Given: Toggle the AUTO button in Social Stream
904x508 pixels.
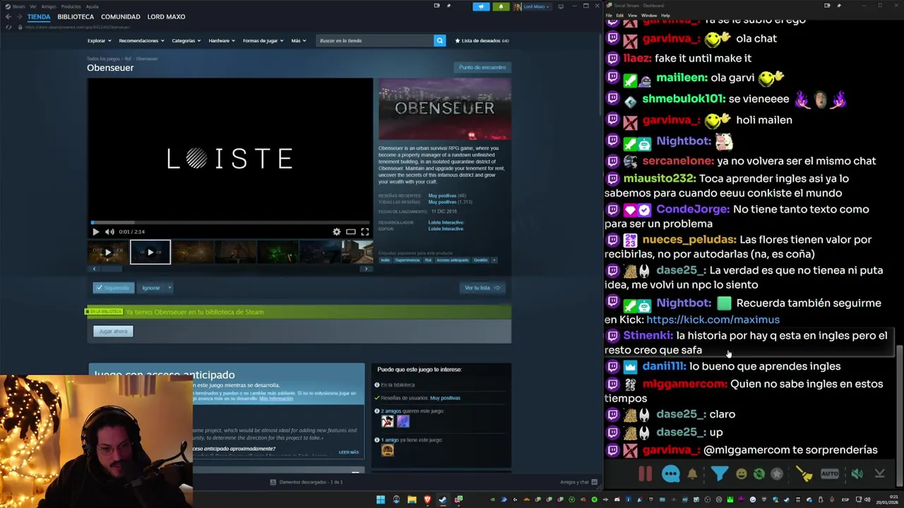Looking at the screenshot, I should coord(830,474).
